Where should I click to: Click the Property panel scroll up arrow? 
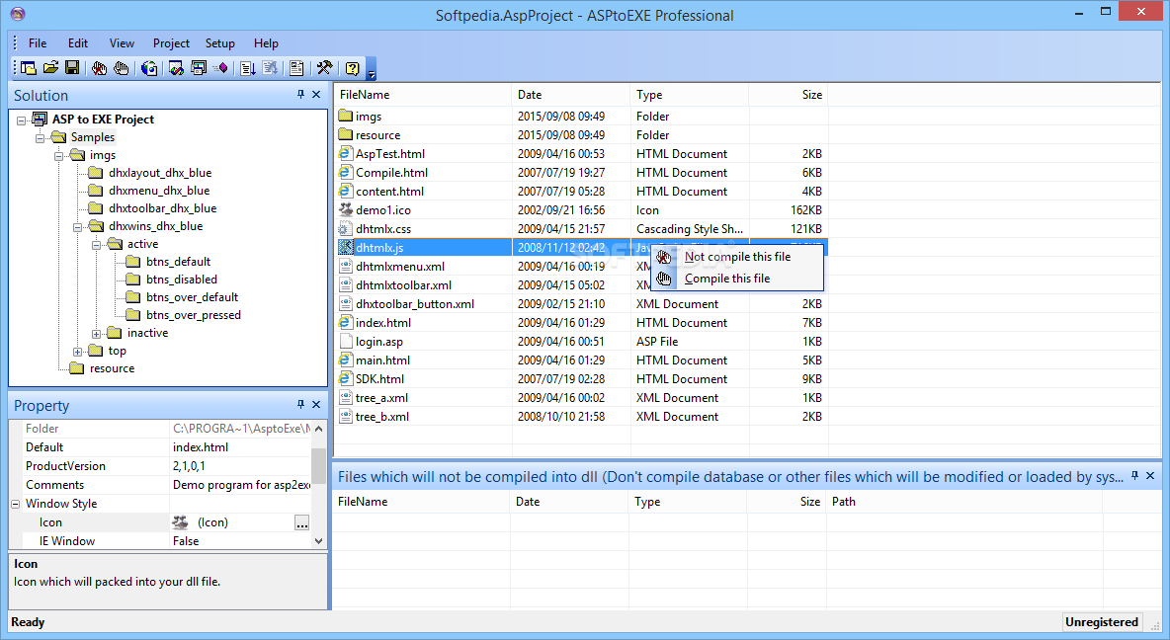[318, 429]
